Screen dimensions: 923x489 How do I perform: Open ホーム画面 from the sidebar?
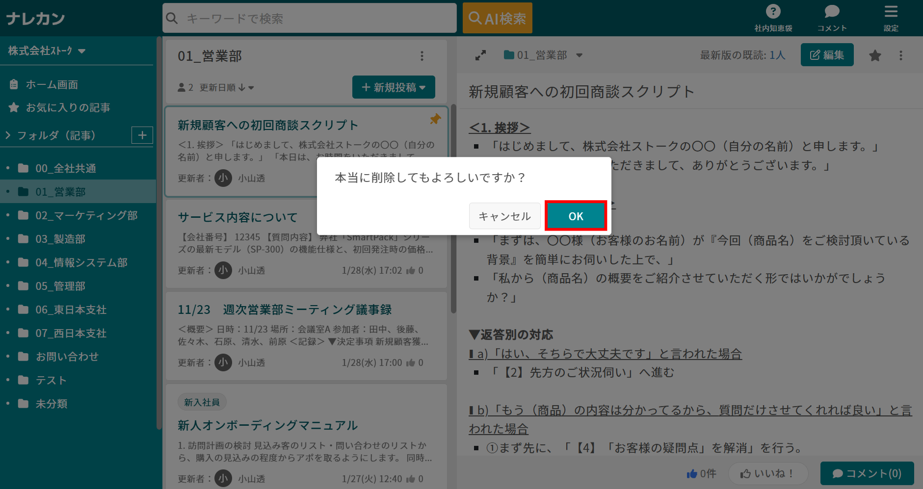pos(52,84)
